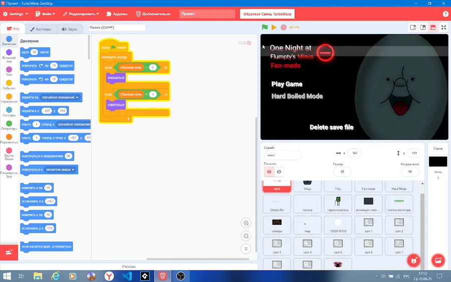Screen dimensions: 451x282
Task: Select the 'переключатель' sprite thumbnail
Action: pyautogui.click(x=338, y=204)
